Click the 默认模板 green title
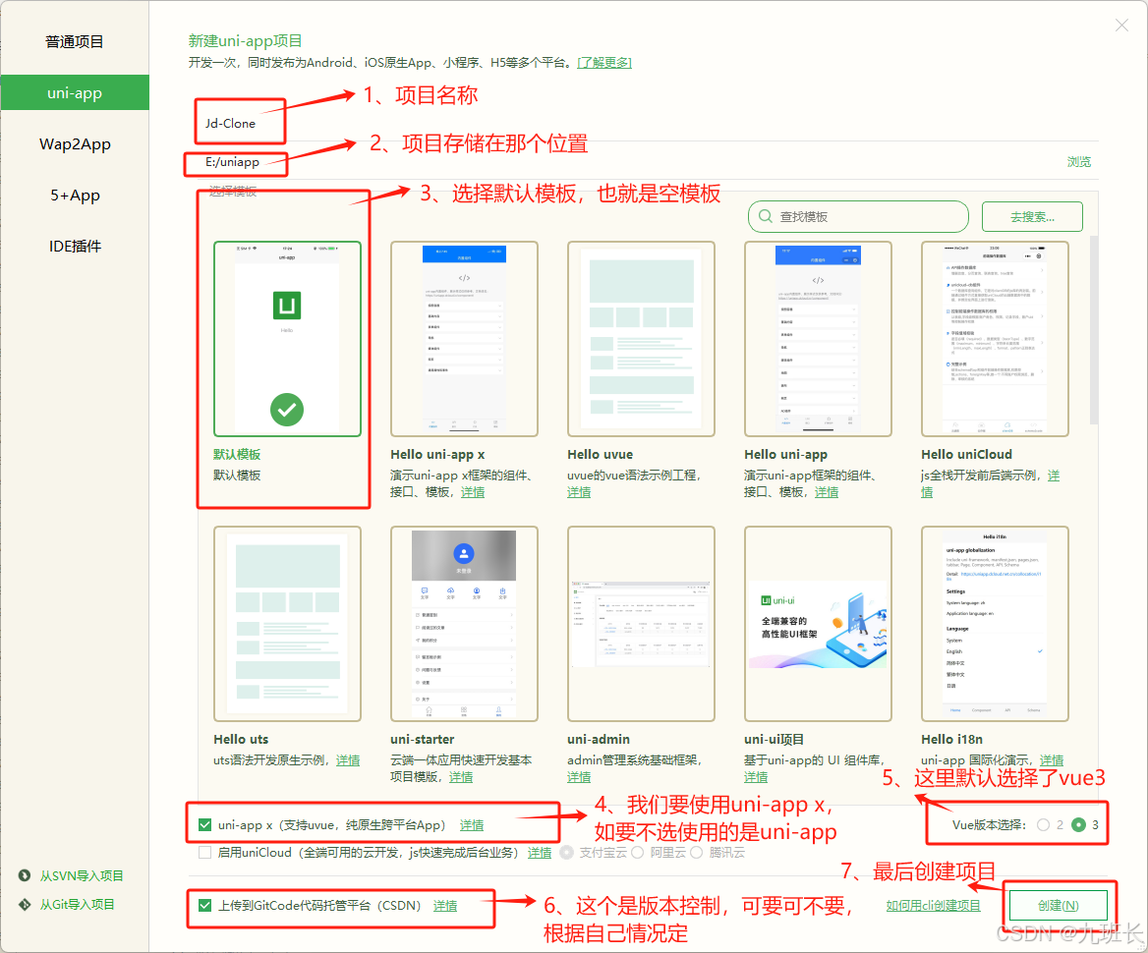 pyautogui.click(x=237, y=455)
